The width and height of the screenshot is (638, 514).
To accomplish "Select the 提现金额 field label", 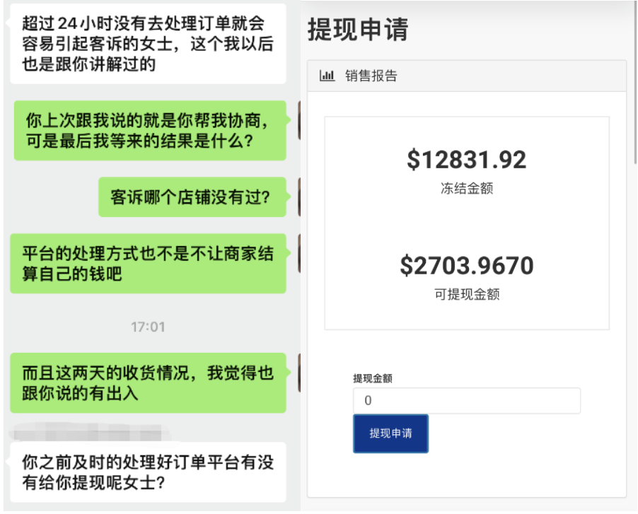I will tap(371, 379).
